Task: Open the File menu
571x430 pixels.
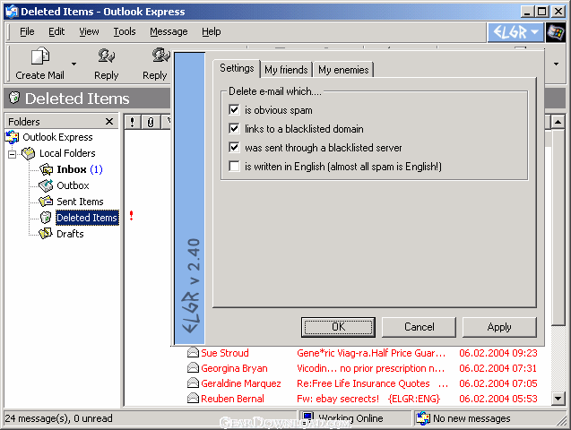Action: (x=27, y=31)
